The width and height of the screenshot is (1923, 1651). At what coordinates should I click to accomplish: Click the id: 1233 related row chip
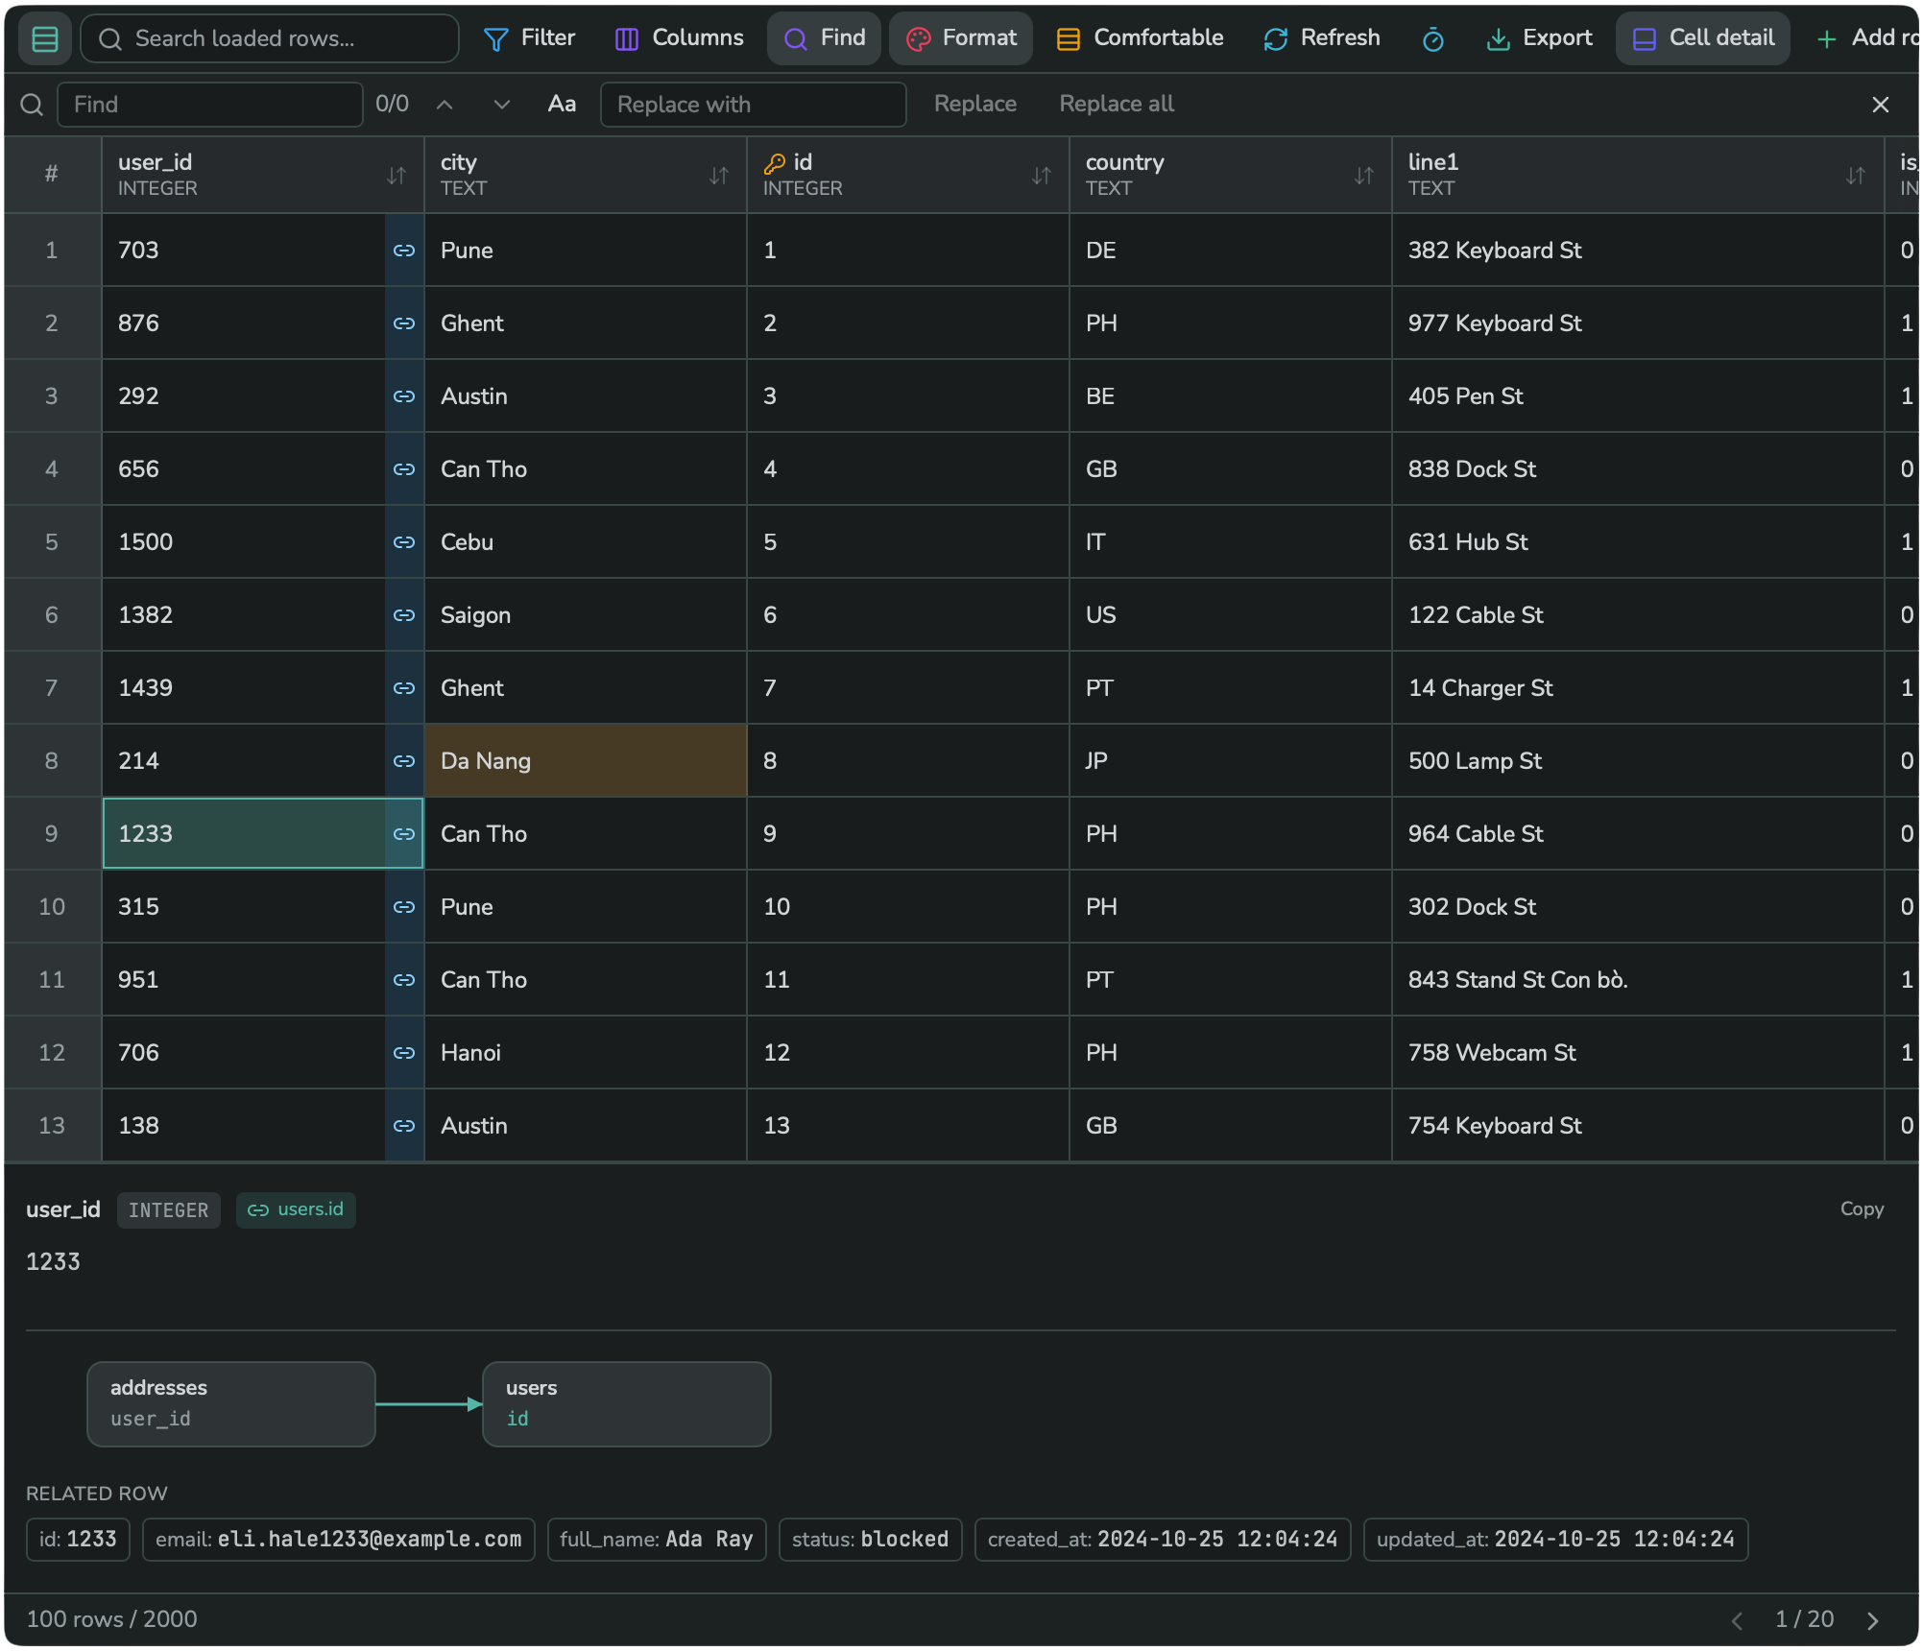[78, 1540]
